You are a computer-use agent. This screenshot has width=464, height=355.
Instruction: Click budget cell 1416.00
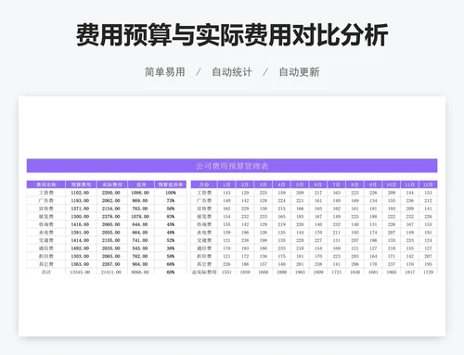point(80,224)
